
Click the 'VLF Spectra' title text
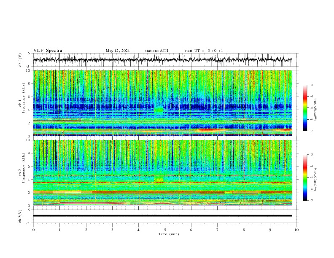48,51
